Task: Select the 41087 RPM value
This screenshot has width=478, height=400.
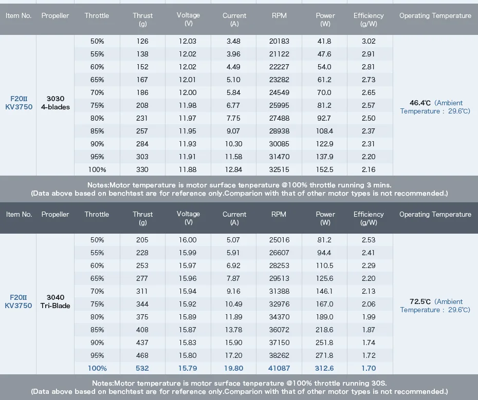Action: click(279, 368)
